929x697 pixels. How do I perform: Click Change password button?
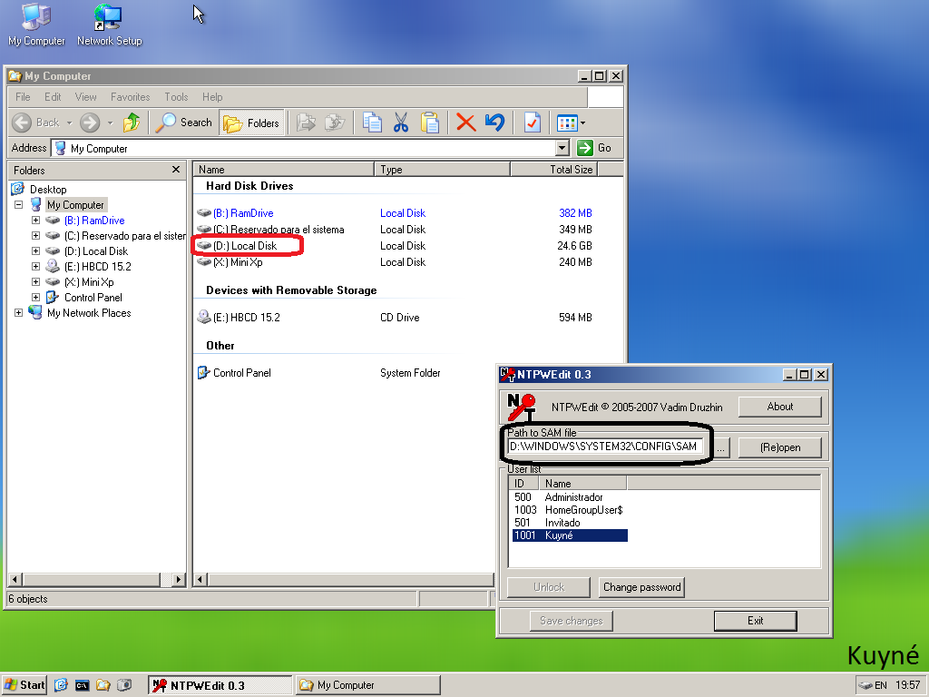(x=641, y=587)
